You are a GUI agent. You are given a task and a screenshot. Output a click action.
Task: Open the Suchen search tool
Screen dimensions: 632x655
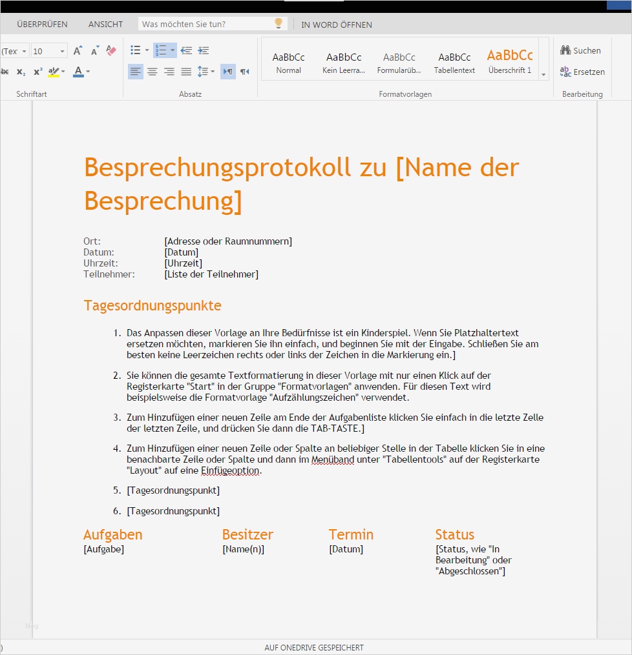pyautogui.click(x=581, y=50)
